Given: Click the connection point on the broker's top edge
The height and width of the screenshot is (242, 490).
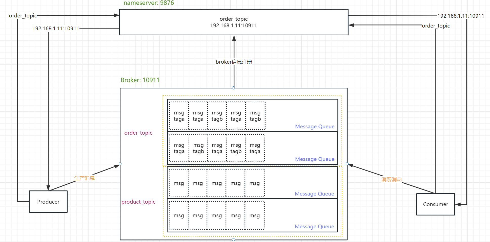Looking at the screenshot, I should click(233, 88).
